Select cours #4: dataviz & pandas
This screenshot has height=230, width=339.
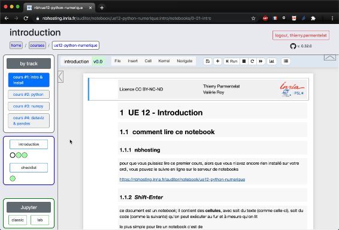click(x=29, y=120)
